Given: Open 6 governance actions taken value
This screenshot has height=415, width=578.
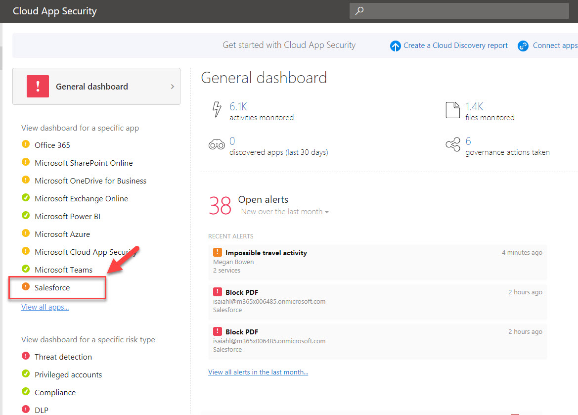Looking at the screenshot, I should [468, 141].
